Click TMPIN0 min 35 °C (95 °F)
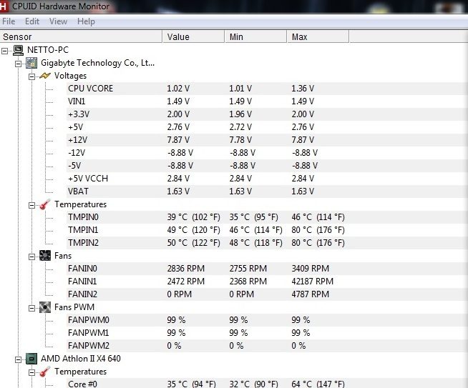 253,217
